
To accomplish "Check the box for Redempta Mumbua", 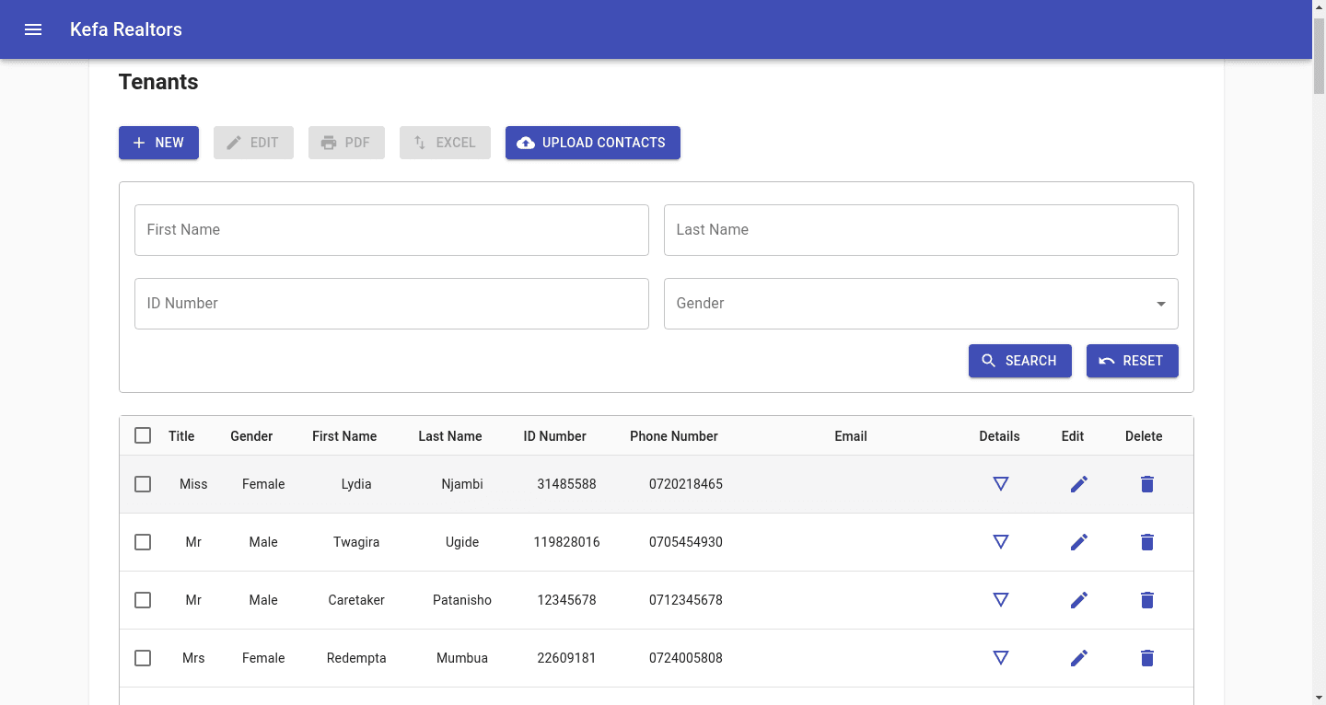I will click(x=143, y=658).
